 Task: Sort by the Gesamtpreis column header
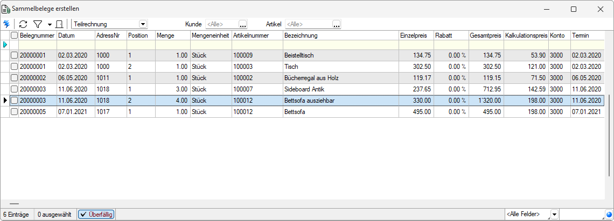click(x=486, y=35)
